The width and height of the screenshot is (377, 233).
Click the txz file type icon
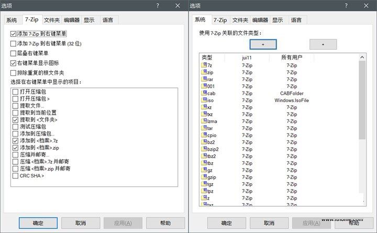pos(204,114)
